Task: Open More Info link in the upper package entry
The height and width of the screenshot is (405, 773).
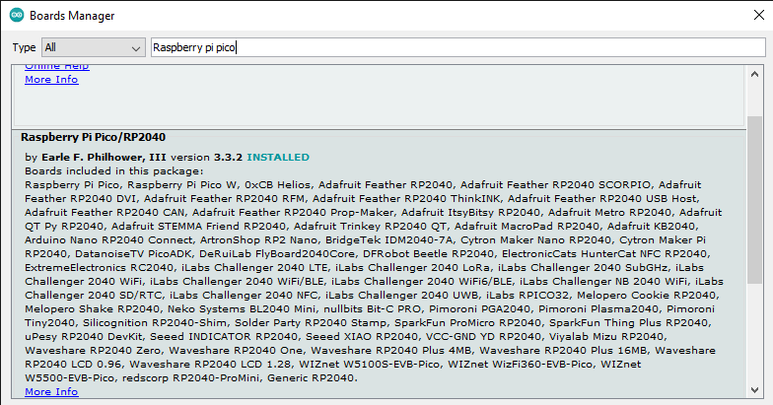Action: [x=51, y=79]
